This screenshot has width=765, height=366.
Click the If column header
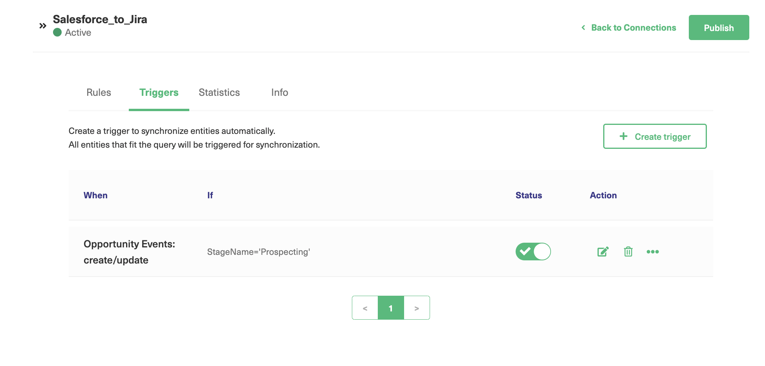[x=210, y=195]
